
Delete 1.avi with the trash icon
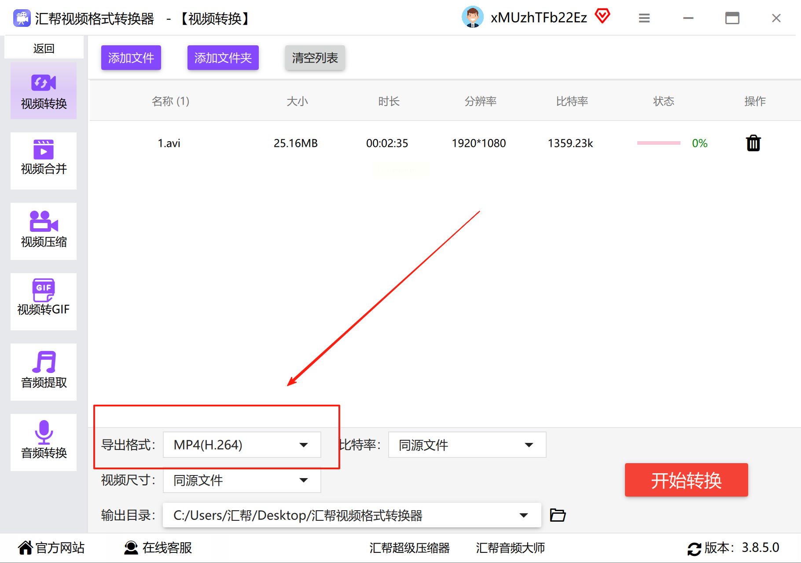(753, 143)
